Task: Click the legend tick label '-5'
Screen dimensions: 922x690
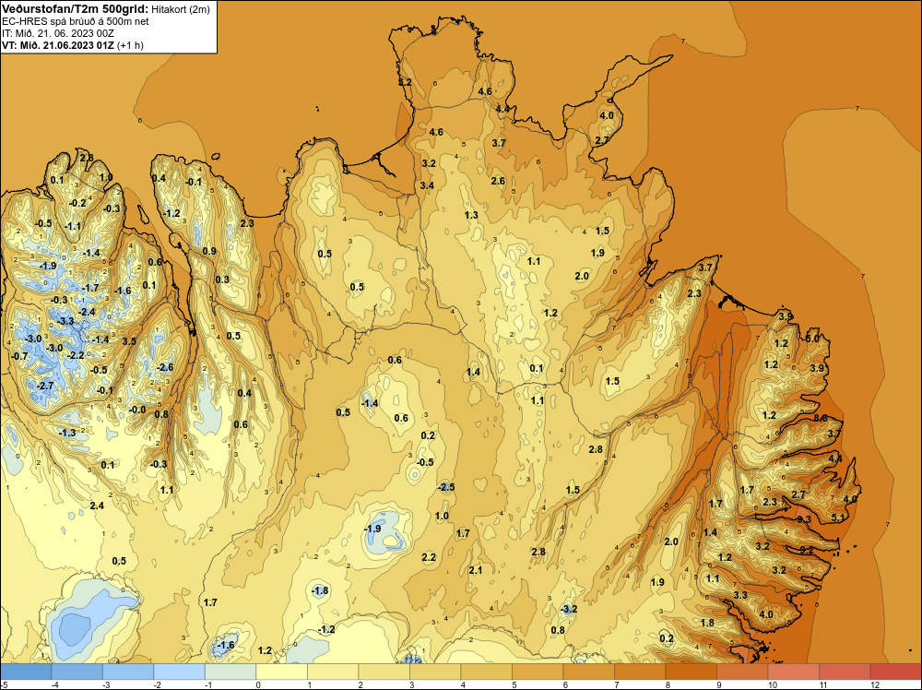Action: [x=3, y=684]
